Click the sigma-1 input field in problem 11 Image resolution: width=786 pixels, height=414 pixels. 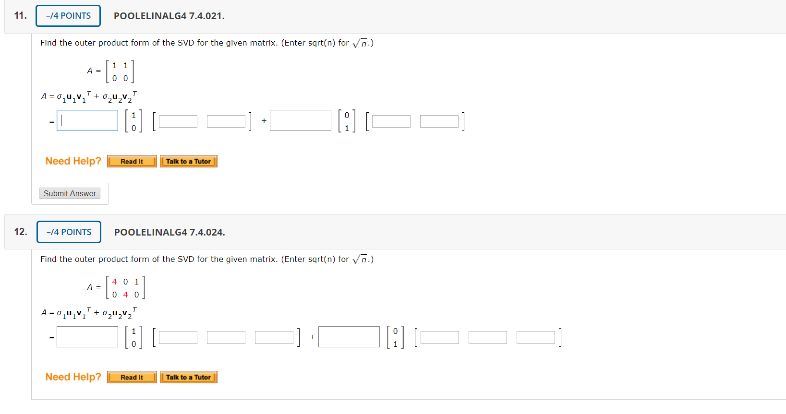coord(87,120)
